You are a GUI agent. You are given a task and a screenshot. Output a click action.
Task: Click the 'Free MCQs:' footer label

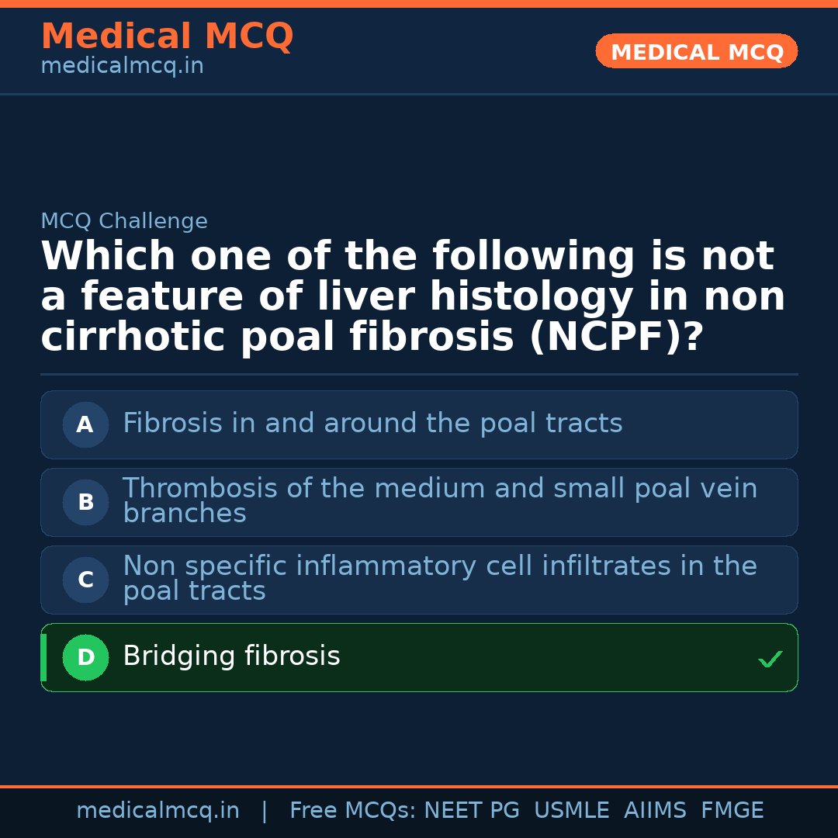352,811
